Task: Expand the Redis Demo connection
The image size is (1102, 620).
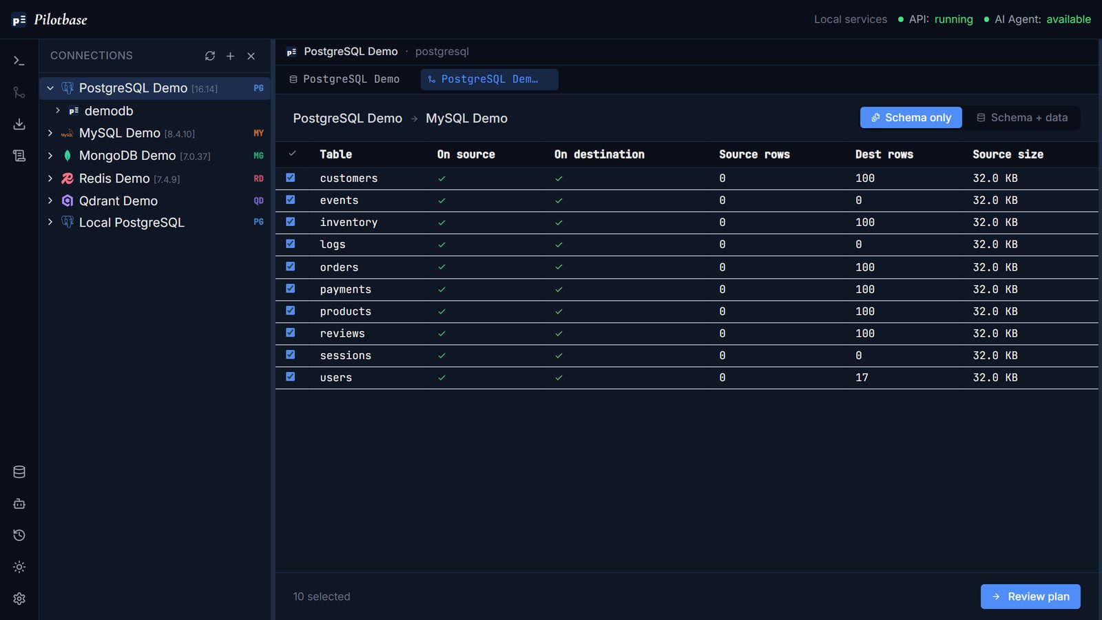Action: (x=50, y=178)
